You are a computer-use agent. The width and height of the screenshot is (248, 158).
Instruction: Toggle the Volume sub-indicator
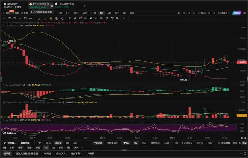click(98, 143)
